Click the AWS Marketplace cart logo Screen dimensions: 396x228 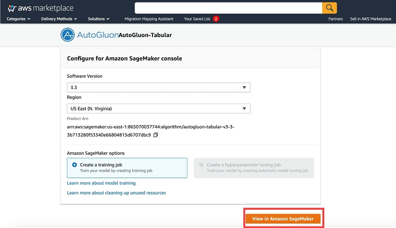click(x=12, y=8)
